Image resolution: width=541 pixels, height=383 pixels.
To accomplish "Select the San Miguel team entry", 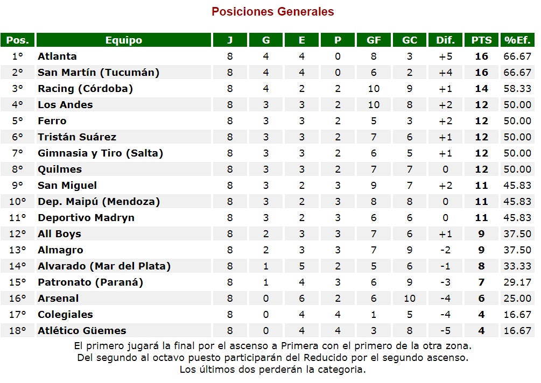I will point(67,186).
